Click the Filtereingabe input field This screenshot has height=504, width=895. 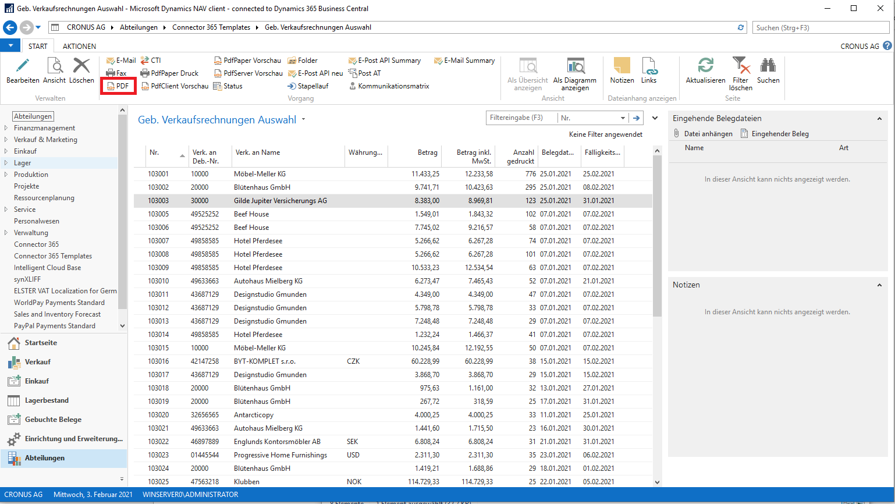click(x=521, y=118)
